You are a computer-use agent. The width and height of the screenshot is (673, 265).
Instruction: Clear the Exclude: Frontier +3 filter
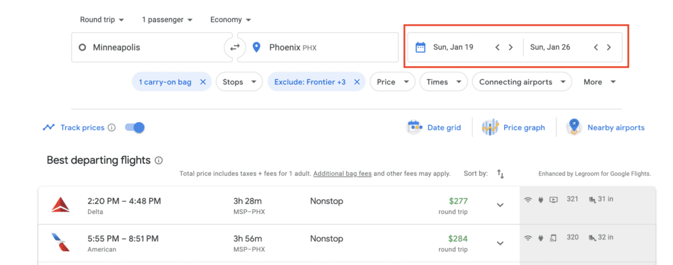pos(356,82)
